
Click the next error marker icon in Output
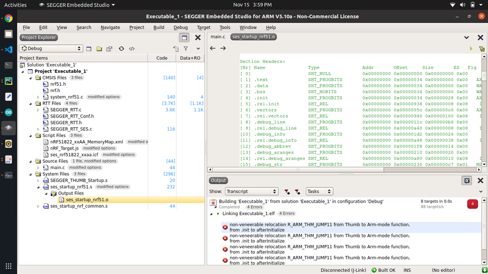297,192
